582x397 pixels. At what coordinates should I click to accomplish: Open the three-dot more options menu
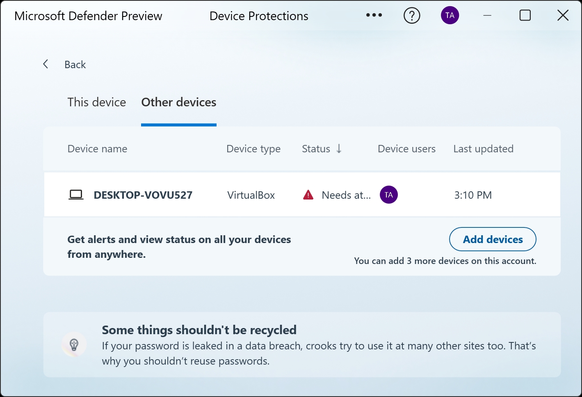tap(374, 16)
